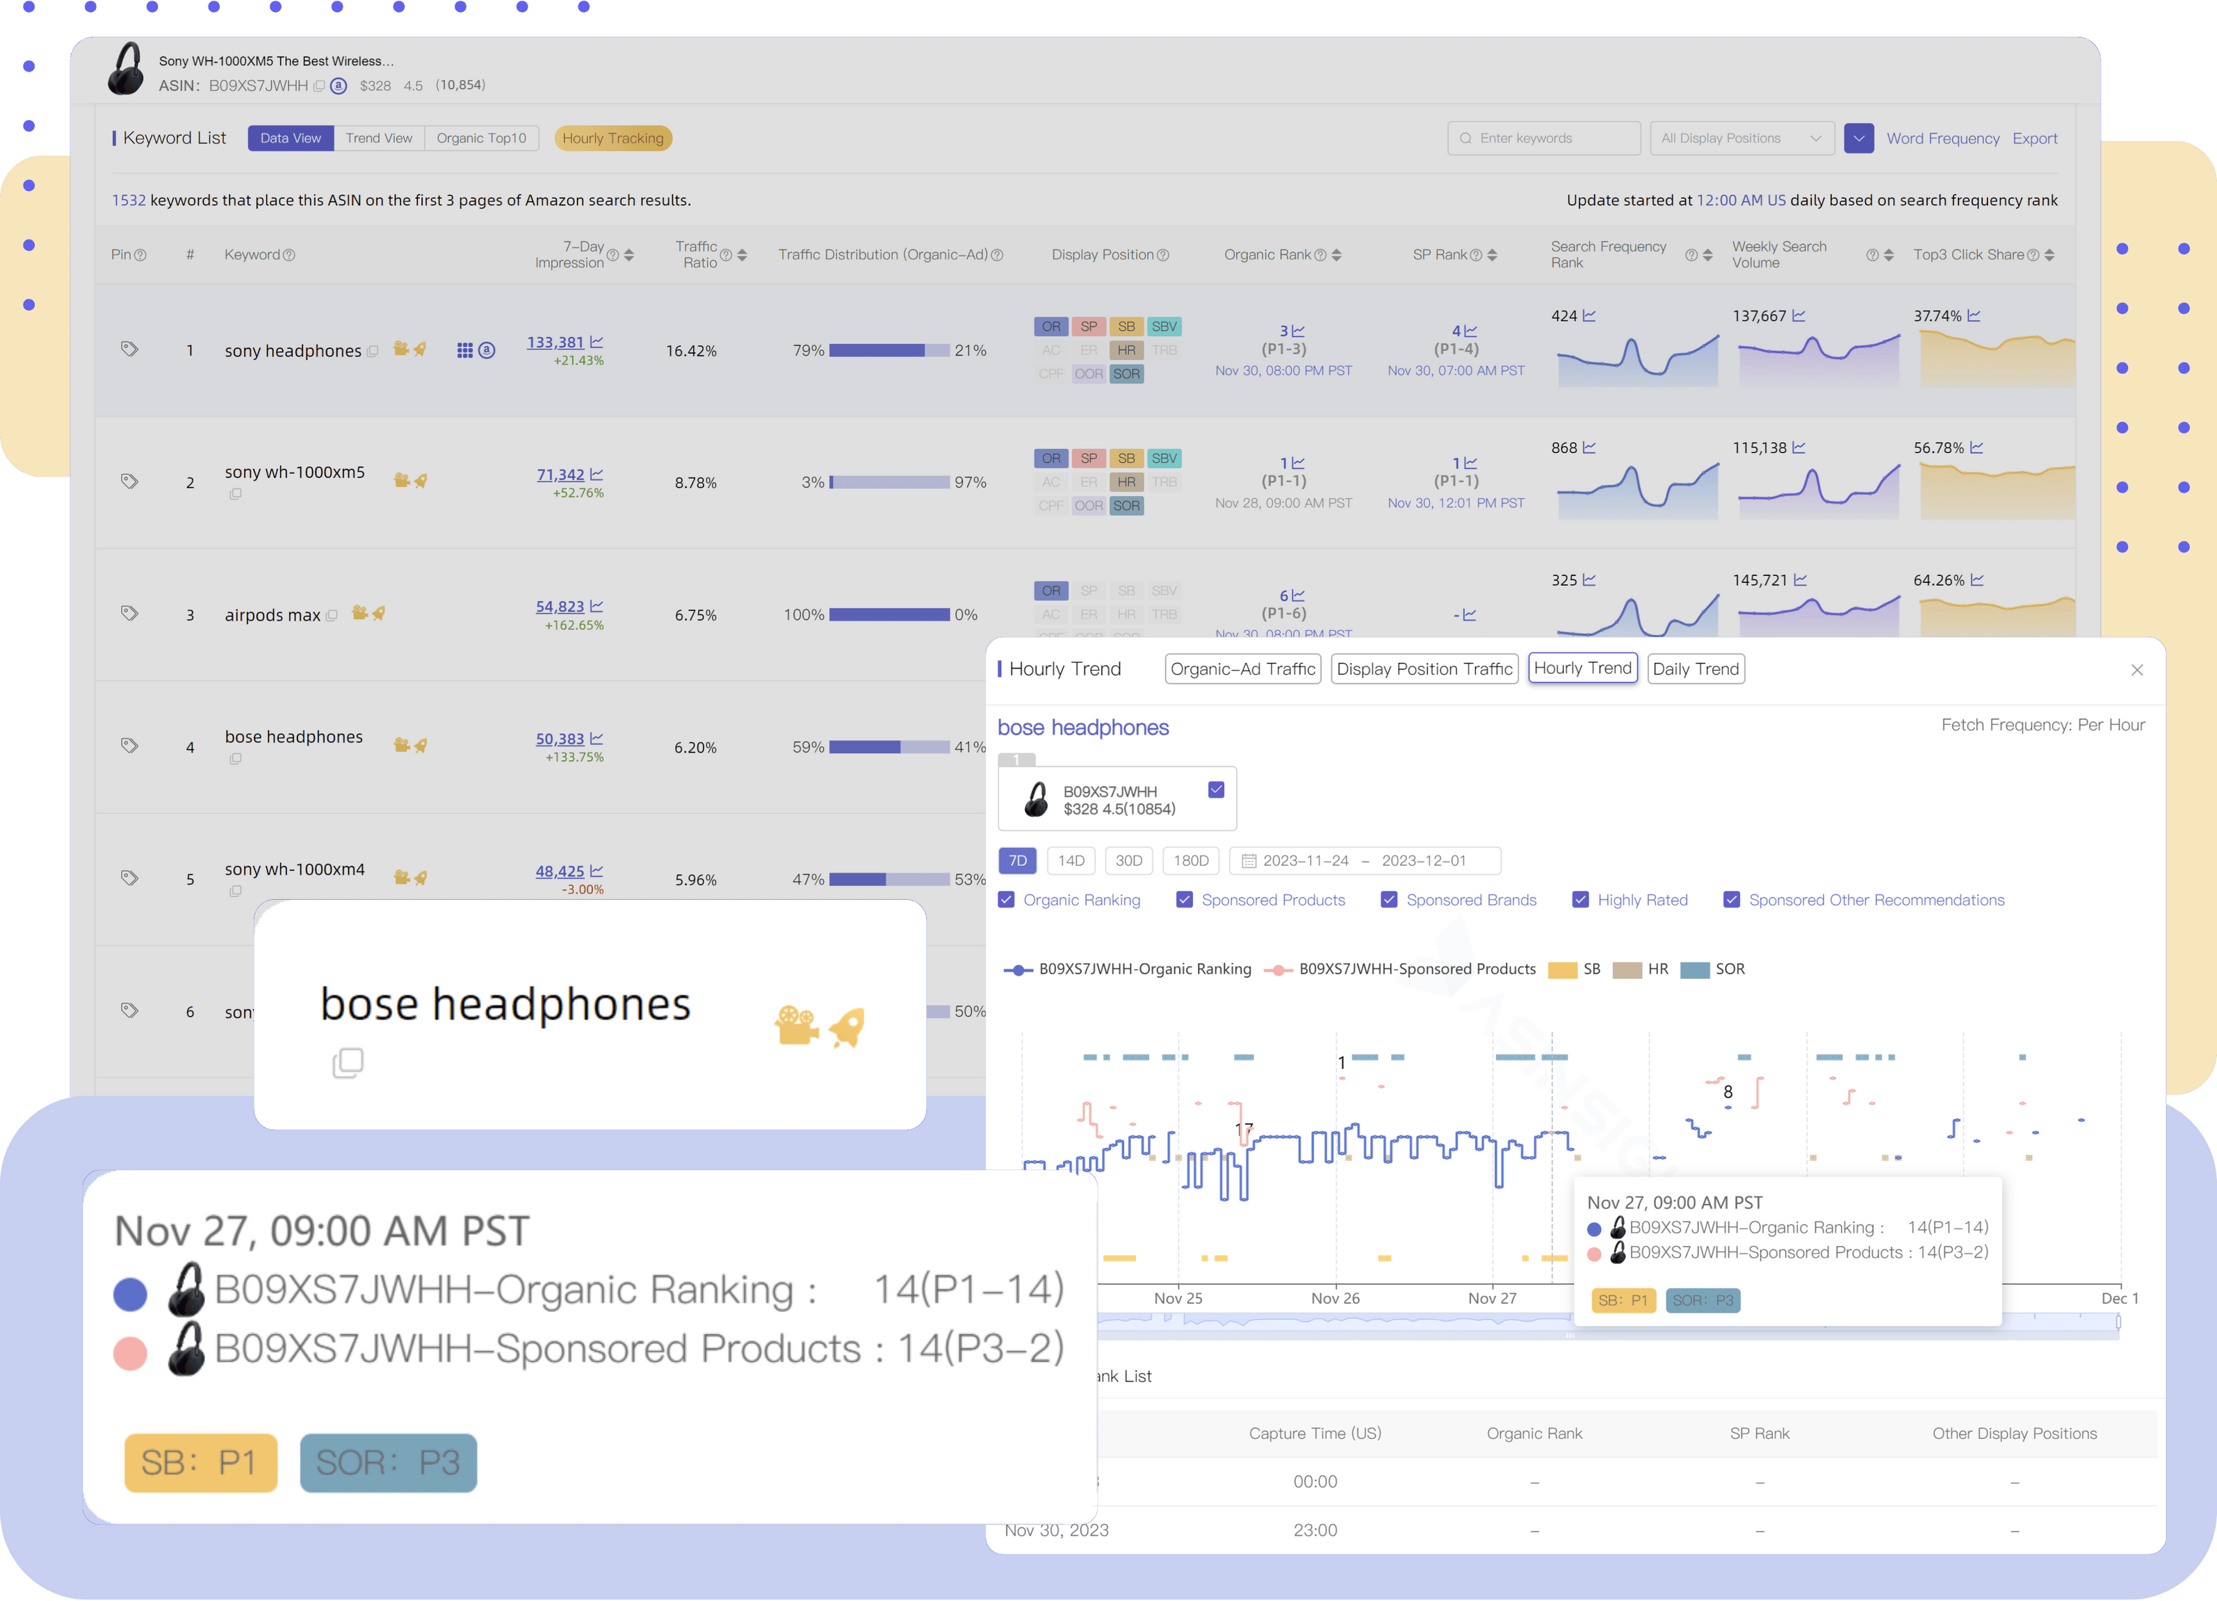Pin the airpods max keyword

point(129,614)
